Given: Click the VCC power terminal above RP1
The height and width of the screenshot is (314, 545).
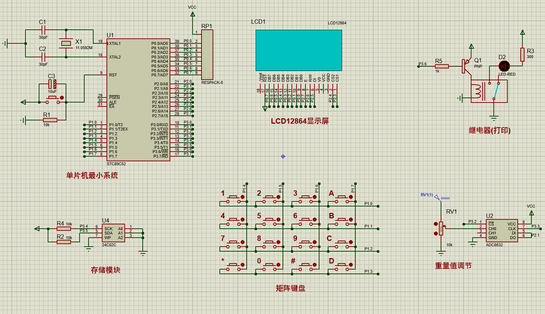Looking at the screenshot, I should point(193,14).
